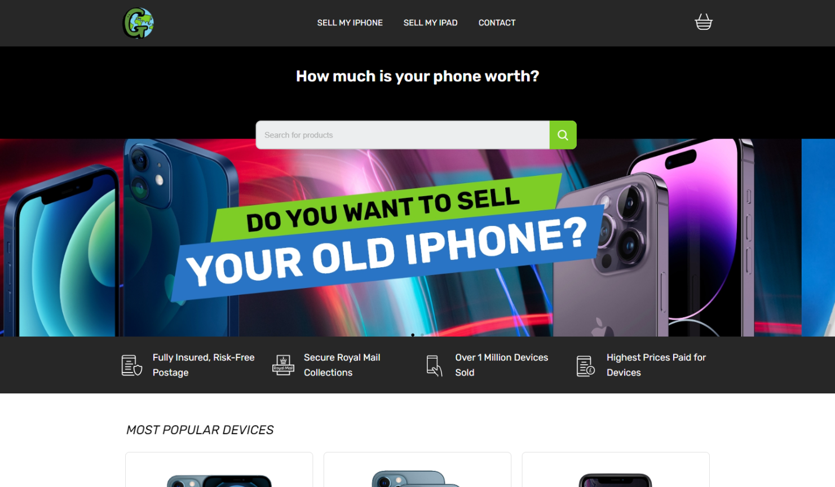
Task: Click the Royal Mail collections icon
Action: 283,365
